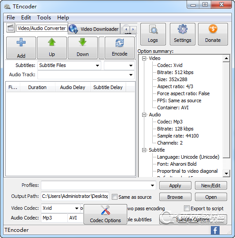Viewport: 235px width, 238px height.
Task: Click the Apply profile button
Action: click(x=175, y=185)
